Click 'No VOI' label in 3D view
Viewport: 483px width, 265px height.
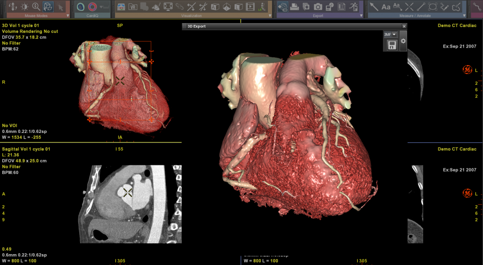pyautogui.click(x=9, y=125)
